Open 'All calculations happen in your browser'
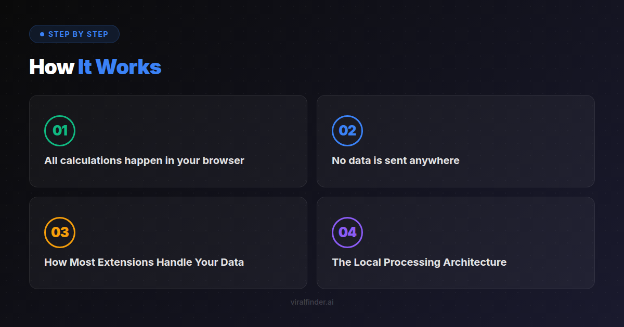Screen dimensions: 624x327 pos(144,160)
